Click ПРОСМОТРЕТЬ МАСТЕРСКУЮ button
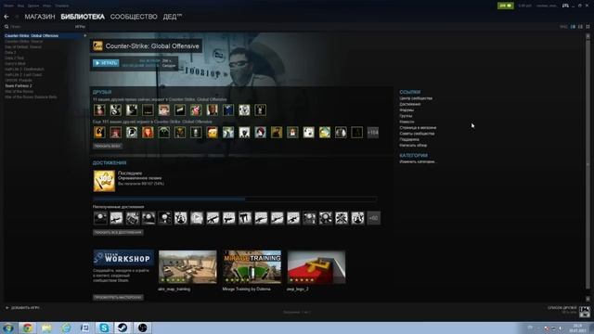 point(118,298)
